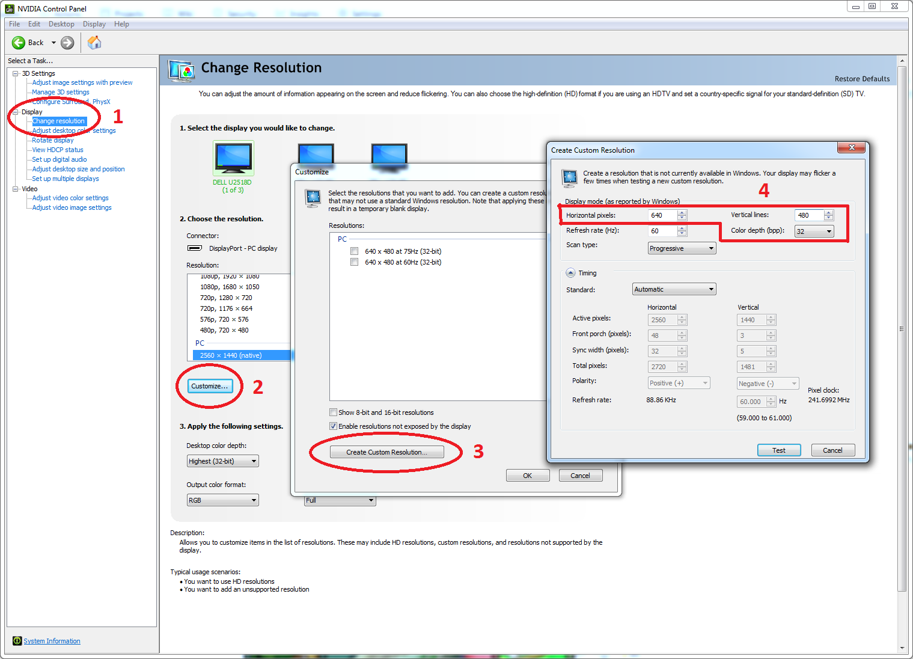Select the third monitor icon
Viewport: 913px width, 659px height.
pos(389,153)
